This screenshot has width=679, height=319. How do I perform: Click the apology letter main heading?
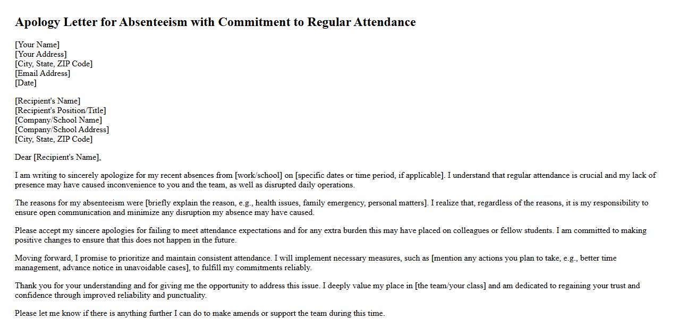click(215, 22)
